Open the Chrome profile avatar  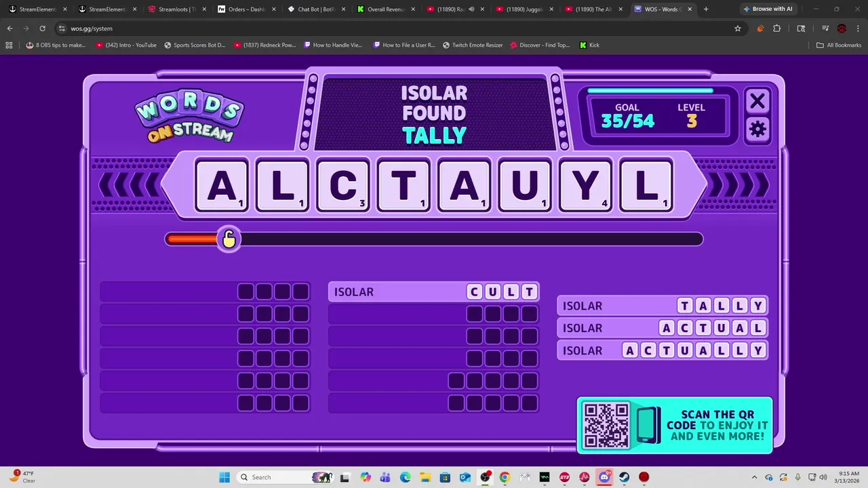(842, 28)
